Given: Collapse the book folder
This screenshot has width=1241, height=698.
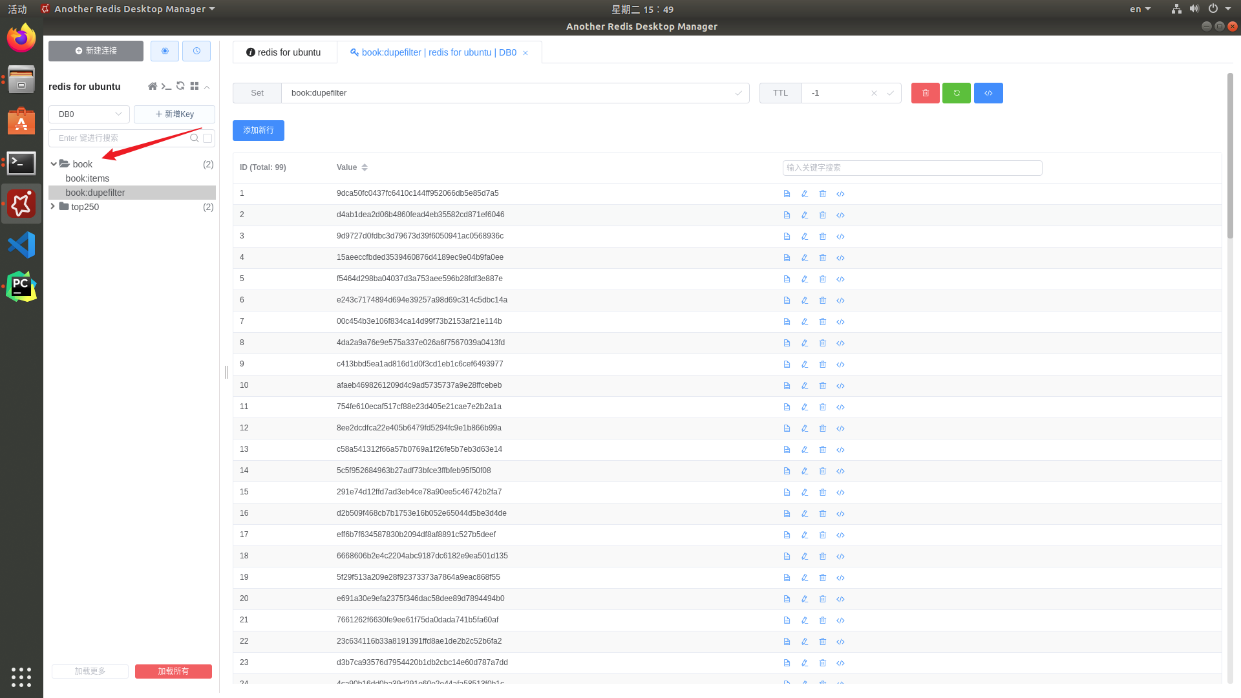Looking at the screenshot, I should click(x=54, y=164).
